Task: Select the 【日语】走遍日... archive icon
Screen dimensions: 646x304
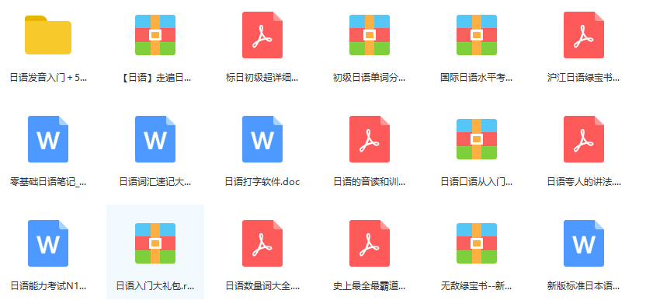Action: tap(155, 35)
